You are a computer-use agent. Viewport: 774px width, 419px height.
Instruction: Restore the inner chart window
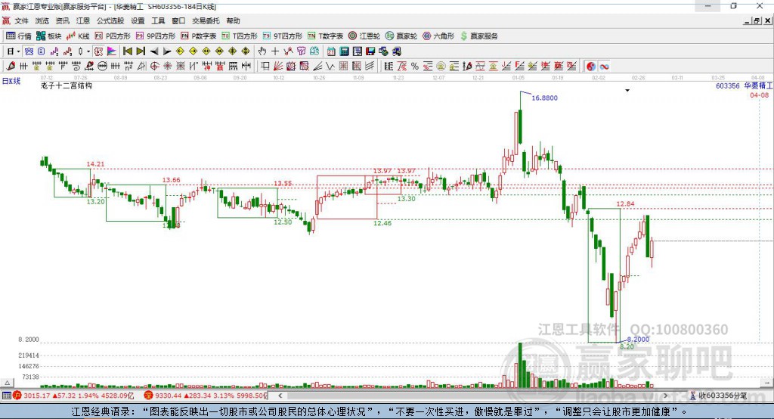(757, 20)
